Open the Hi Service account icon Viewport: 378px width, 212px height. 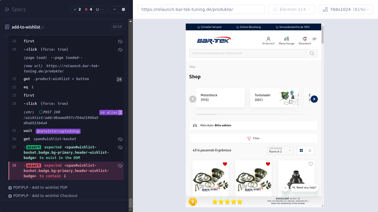(268, 39)
